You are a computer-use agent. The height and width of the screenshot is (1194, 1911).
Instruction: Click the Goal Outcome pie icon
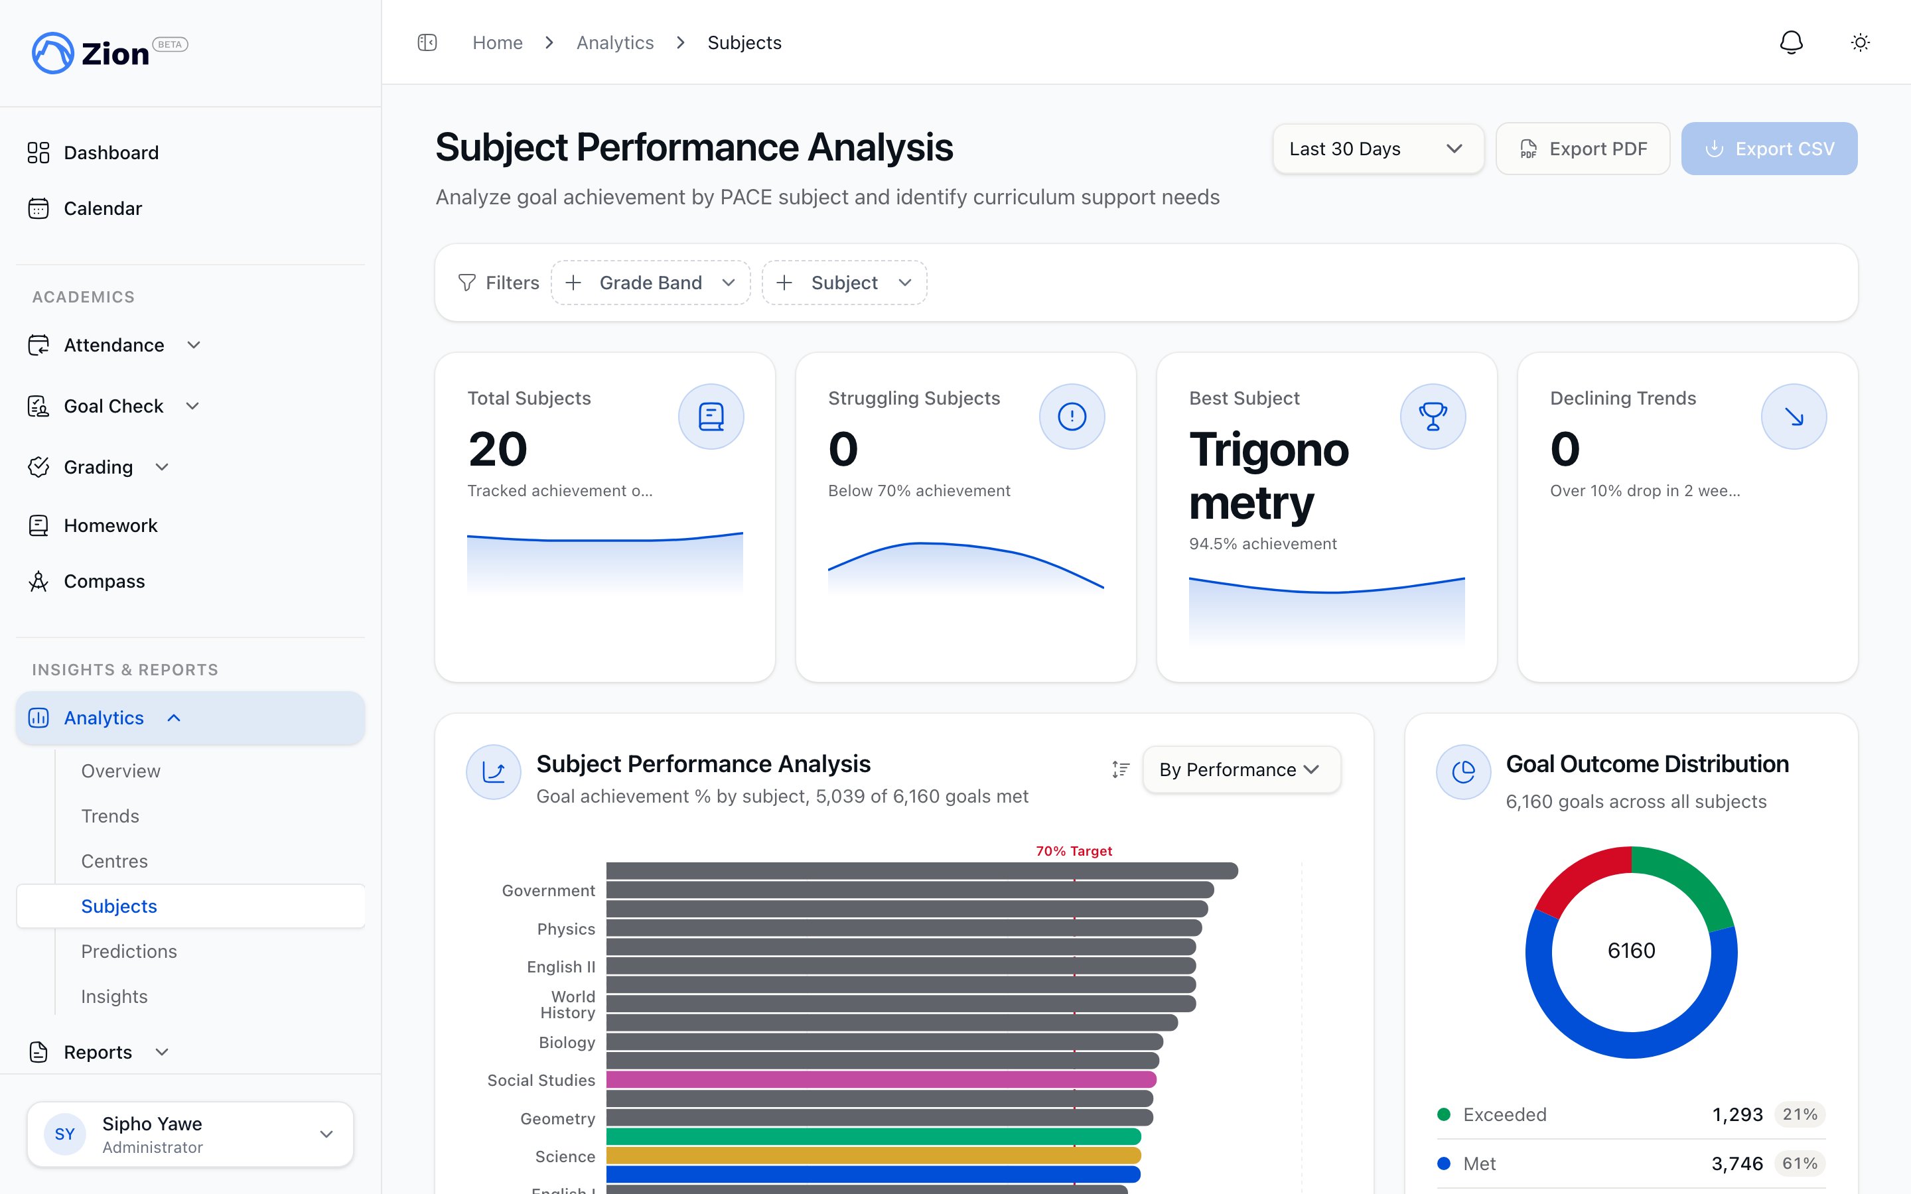[1463, 771]
